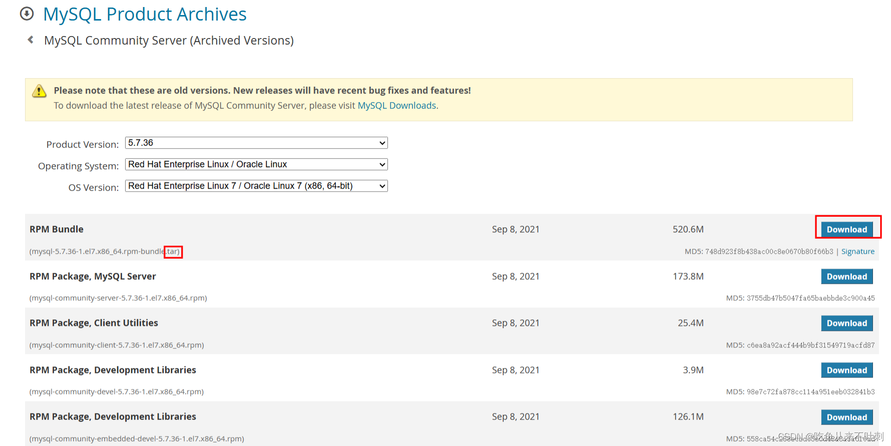Download the 126.1M Development Libraries package
Screen dimensions: 891x446
pyautogui.click(x=847, y=417)
